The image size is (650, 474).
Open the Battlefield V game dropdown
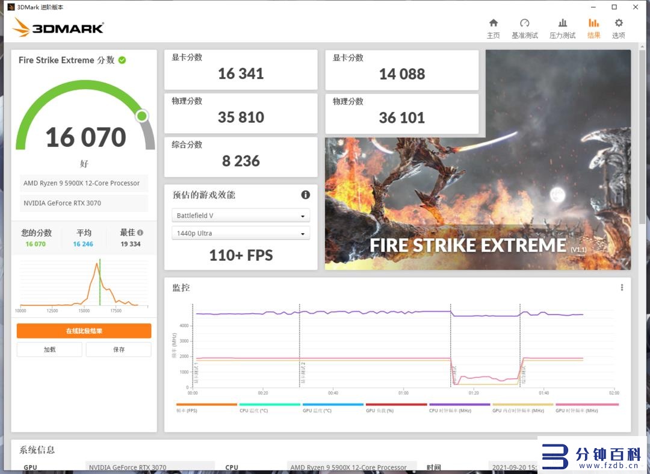(241, 216)
